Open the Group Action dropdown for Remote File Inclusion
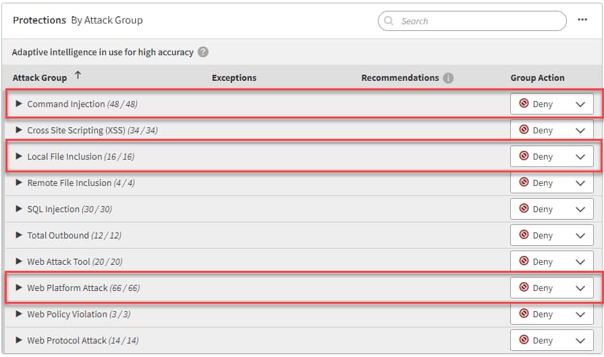The width and height of the screenshot is (604, 357). [580, 183]
